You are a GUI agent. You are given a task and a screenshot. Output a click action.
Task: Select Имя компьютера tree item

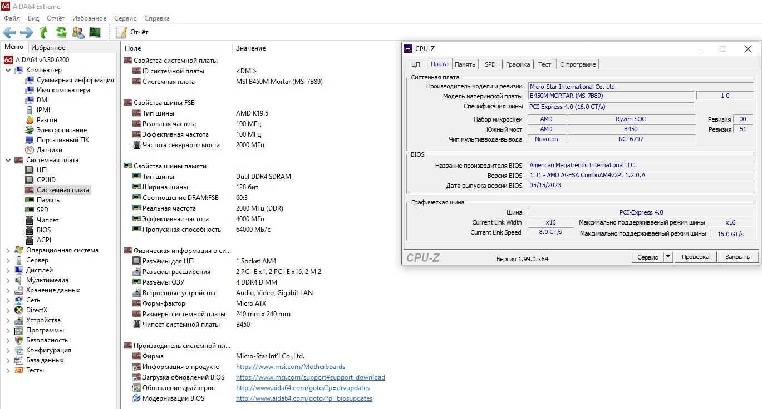tap(63, 90)
